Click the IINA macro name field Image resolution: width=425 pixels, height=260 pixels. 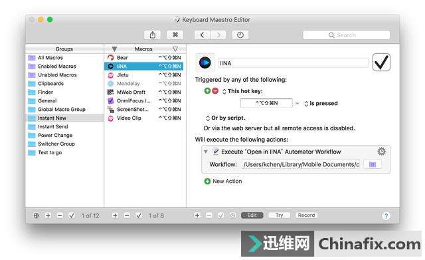coord(294,63)
